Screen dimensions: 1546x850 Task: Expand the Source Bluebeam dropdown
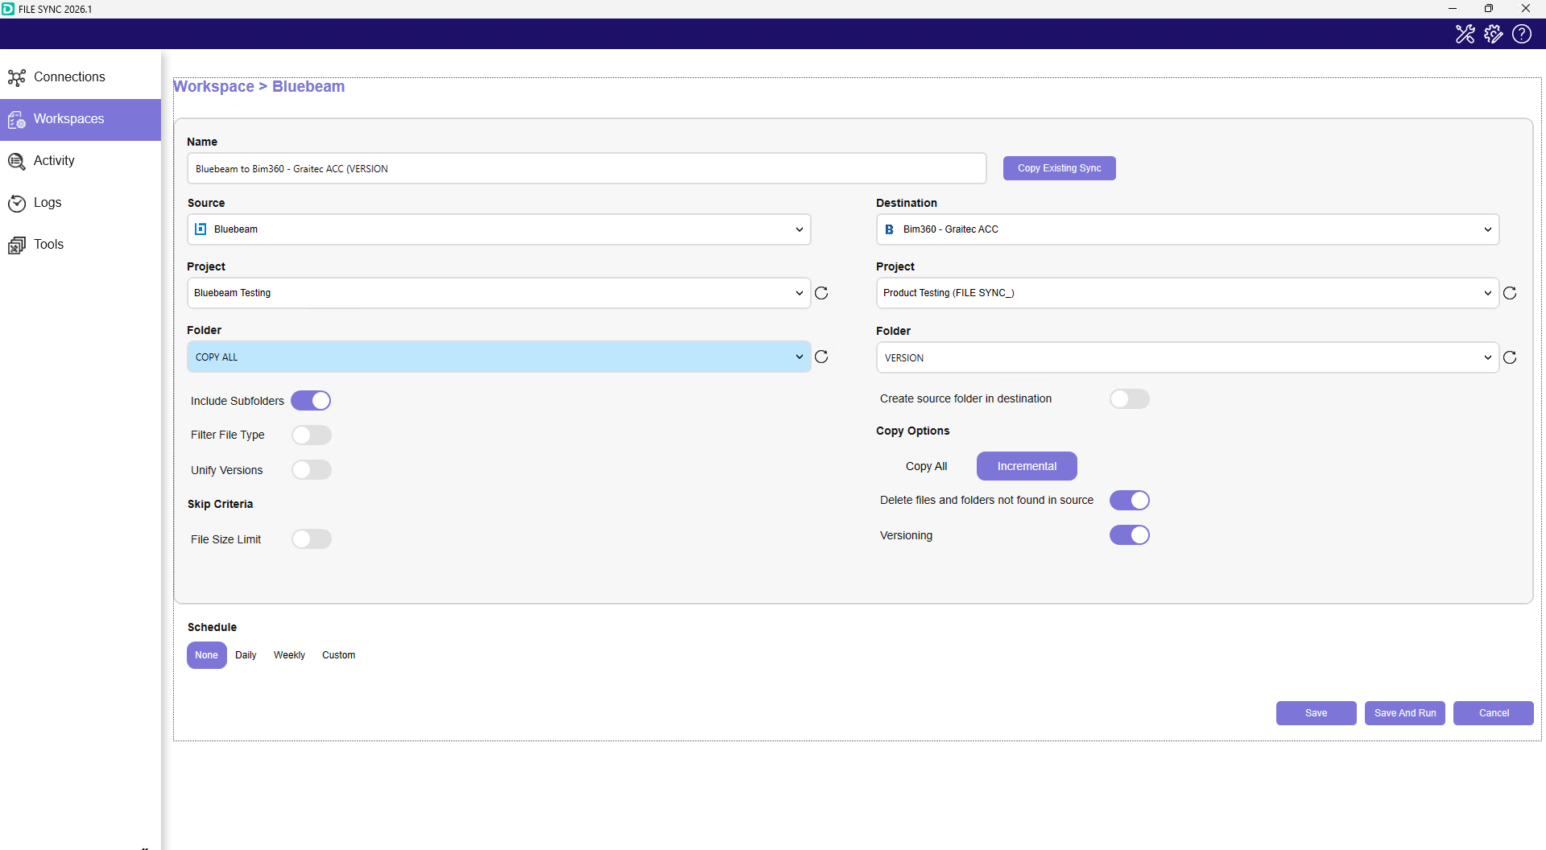point(498,229)
